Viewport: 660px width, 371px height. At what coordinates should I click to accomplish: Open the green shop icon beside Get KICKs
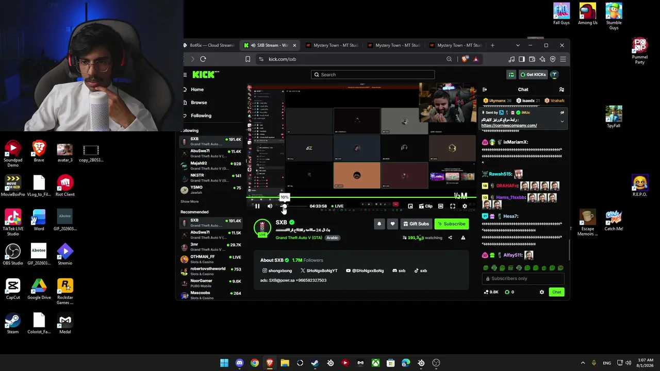click(x=511, y=75)
